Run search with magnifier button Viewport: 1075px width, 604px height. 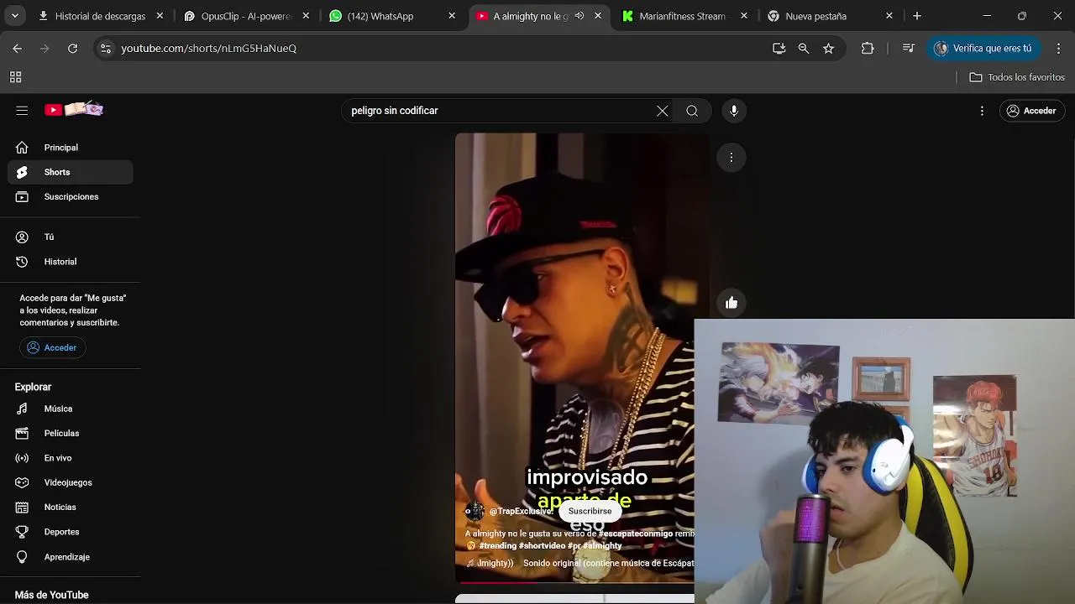point(692,111)
